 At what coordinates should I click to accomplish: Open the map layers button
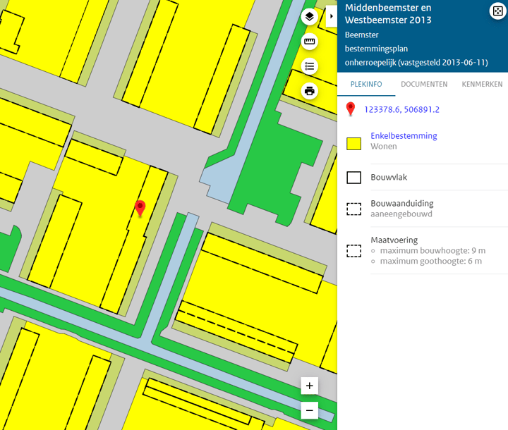[x=309, y=17]
